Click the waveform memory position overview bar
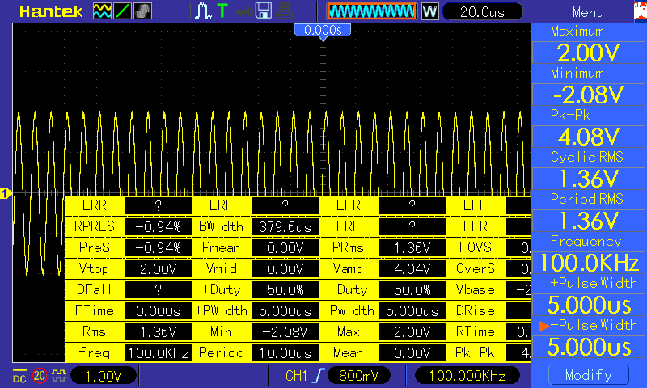 click(x=371, y=12)
